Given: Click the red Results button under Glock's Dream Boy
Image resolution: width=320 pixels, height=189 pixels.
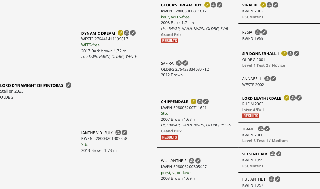Looking at the screenshot, I should (169, 41).
